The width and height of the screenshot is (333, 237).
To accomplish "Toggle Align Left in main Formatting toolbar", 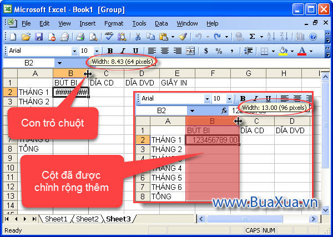I will pyautogui.click(x=152, y=51).
